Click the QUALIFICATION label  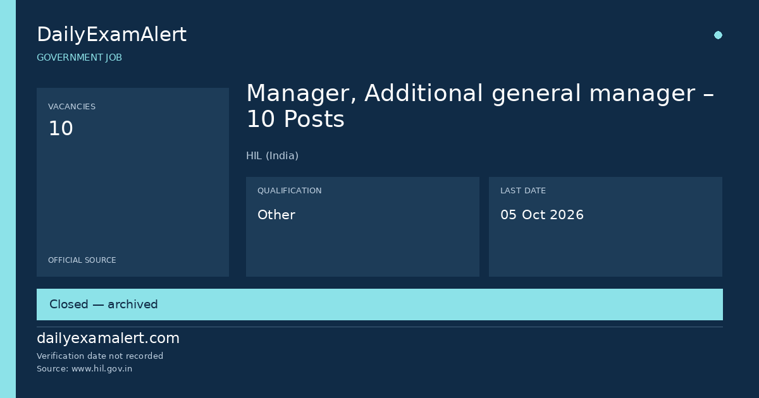point(289,191)
